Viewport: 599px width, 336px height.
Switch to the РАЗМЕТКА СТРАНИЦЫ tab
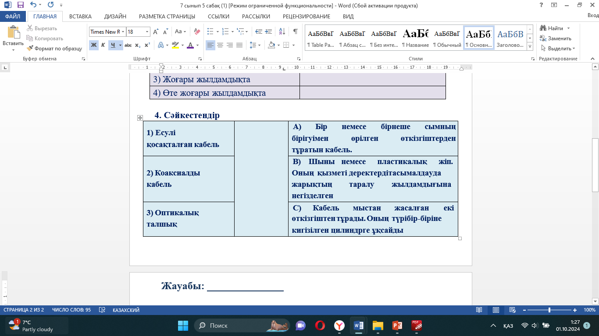167,17
